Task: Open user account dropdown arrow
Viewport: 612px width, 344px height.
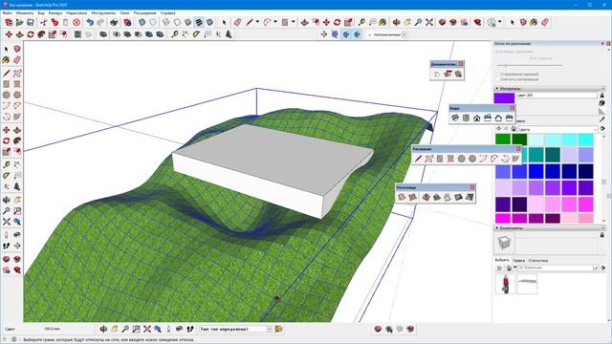Action: (499, 22)
